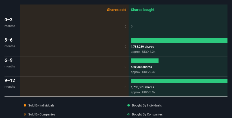Viewport: 232px width, 118px height.
Task: Click the green Bought By Individuals legend dot
Action: (x=129, y=105)
